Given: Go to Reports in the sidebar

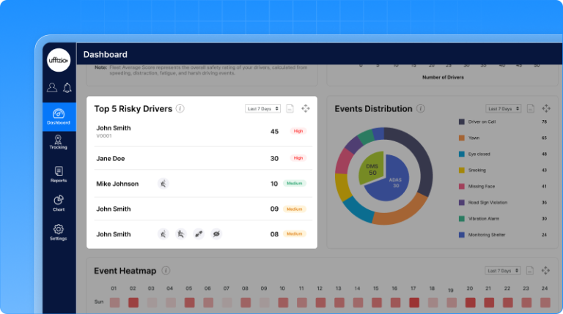Looking at the screenshot, I should pyautogui.click(x=59, y=174).
